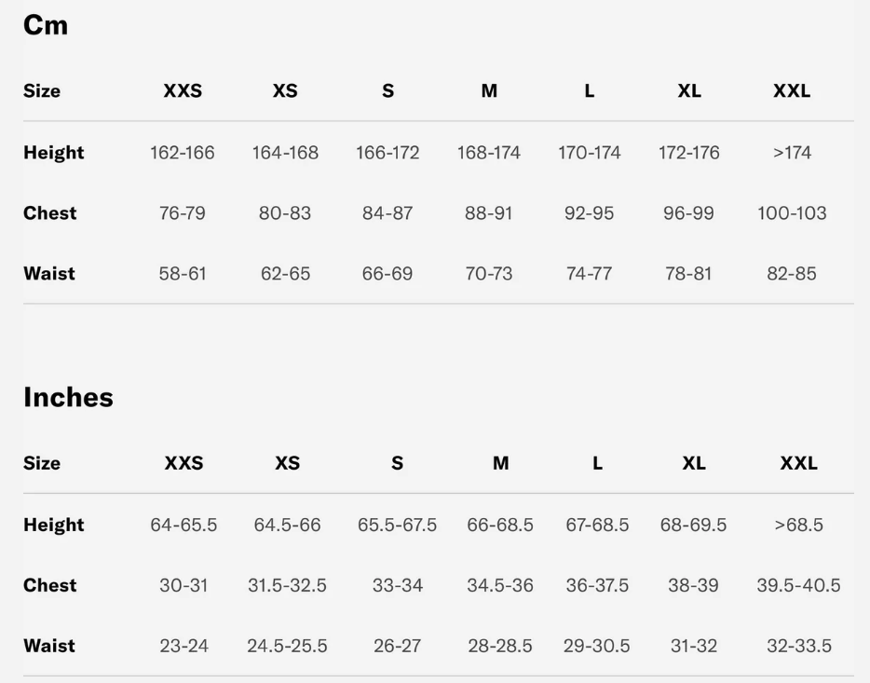The image size is (870, 683).
Task: Click the Waist row label in Cm table
Action: (49, 273)
